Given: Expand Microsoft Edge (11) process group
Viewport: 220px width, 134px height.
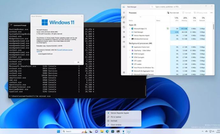Looking at the screenshot, I should click(130, 28).
